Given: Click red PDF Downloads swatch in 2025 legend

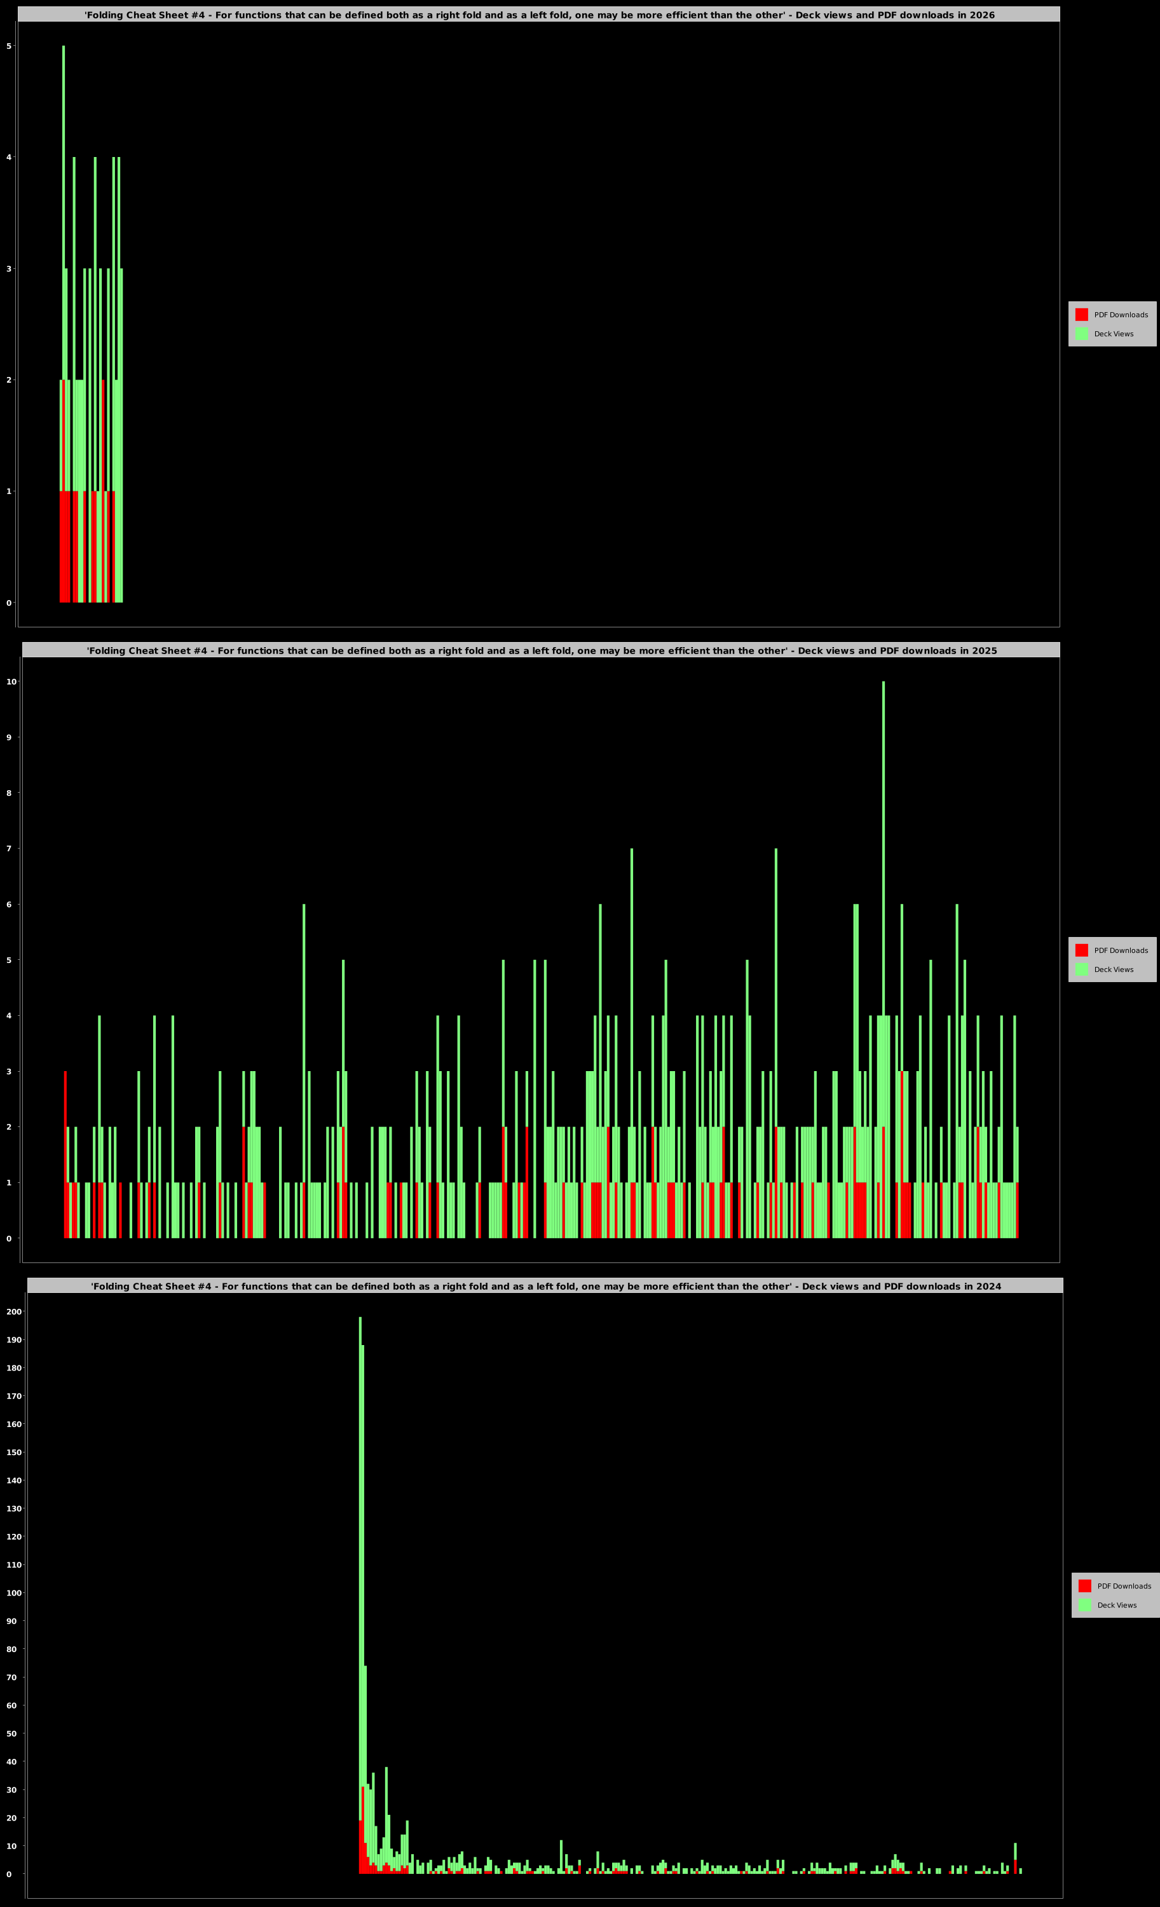Looking at the screenshot, I should coord(1081,950).
